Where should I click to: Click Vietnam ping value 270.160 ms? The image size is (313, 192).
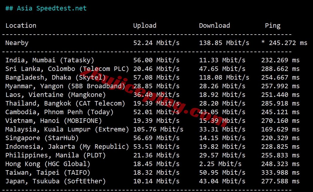tap(281, 121)
